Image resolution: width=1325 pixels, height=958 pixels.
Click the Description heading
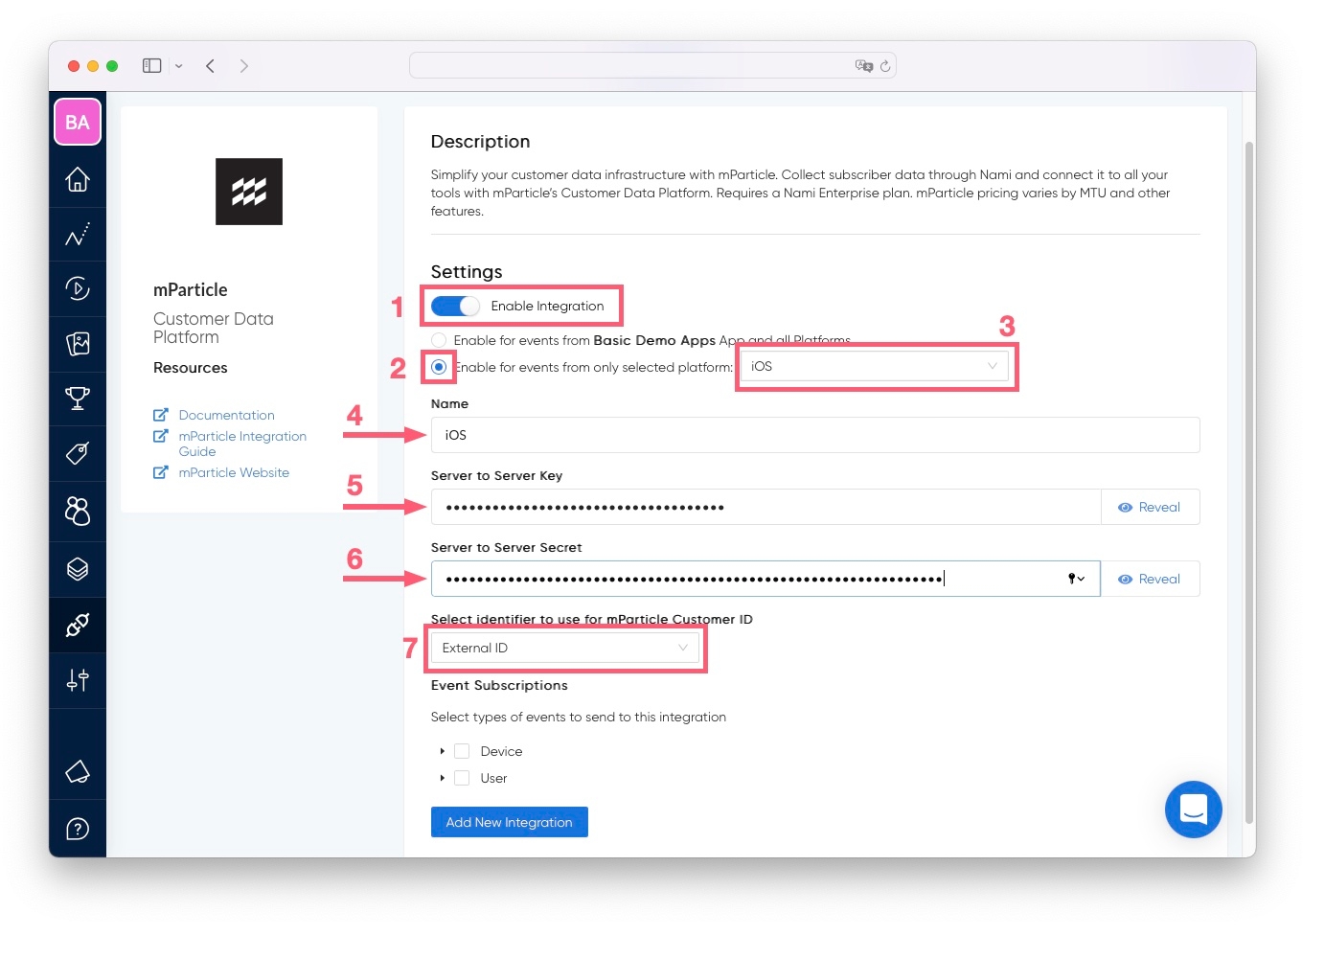coord(480,142)
